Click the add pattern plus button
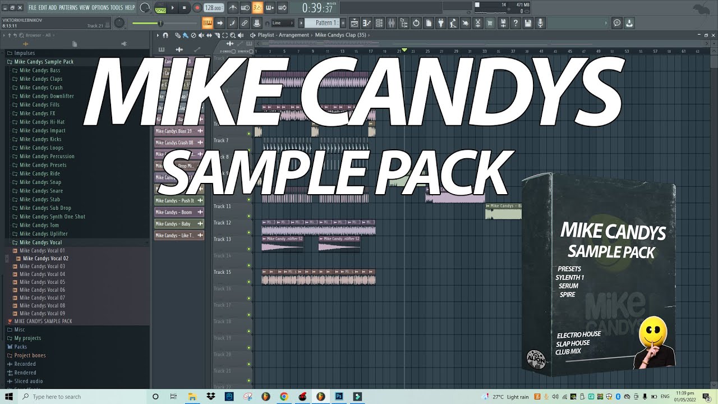718x404 pixels. pos(343,23)
